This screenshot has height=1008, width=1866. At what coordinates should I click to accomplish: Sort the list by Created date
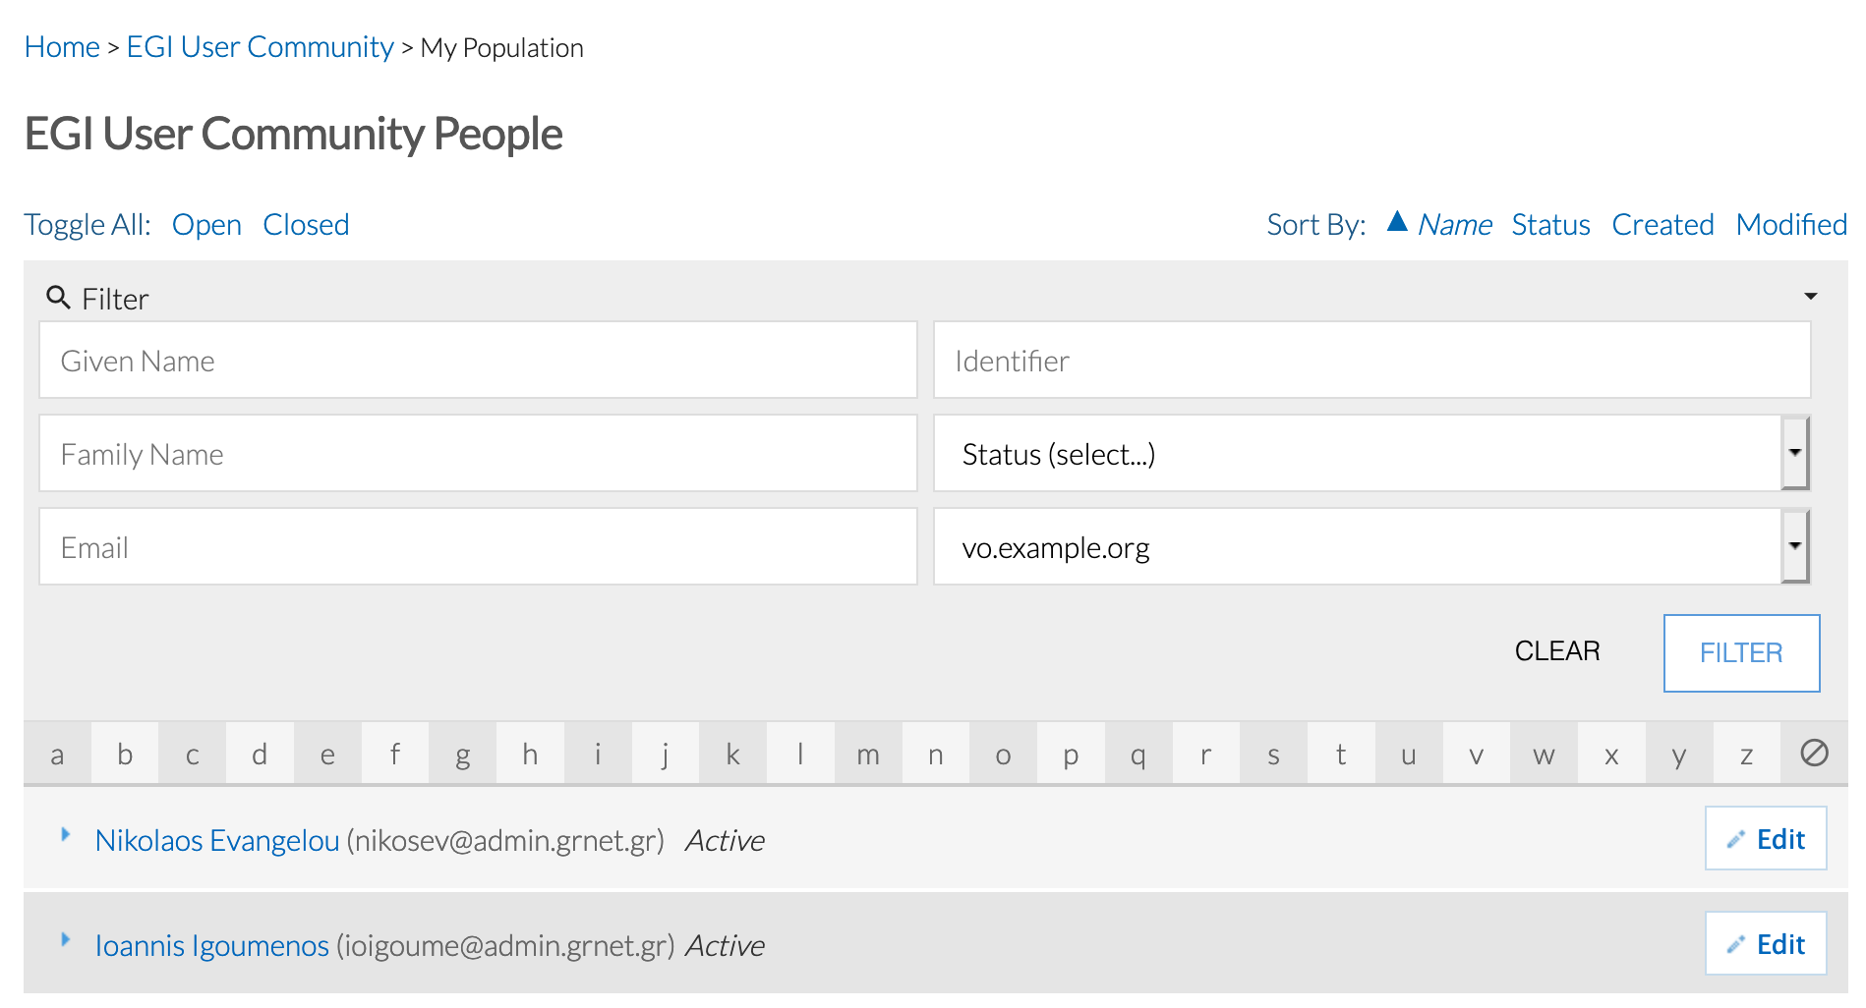pos(1662,225)
